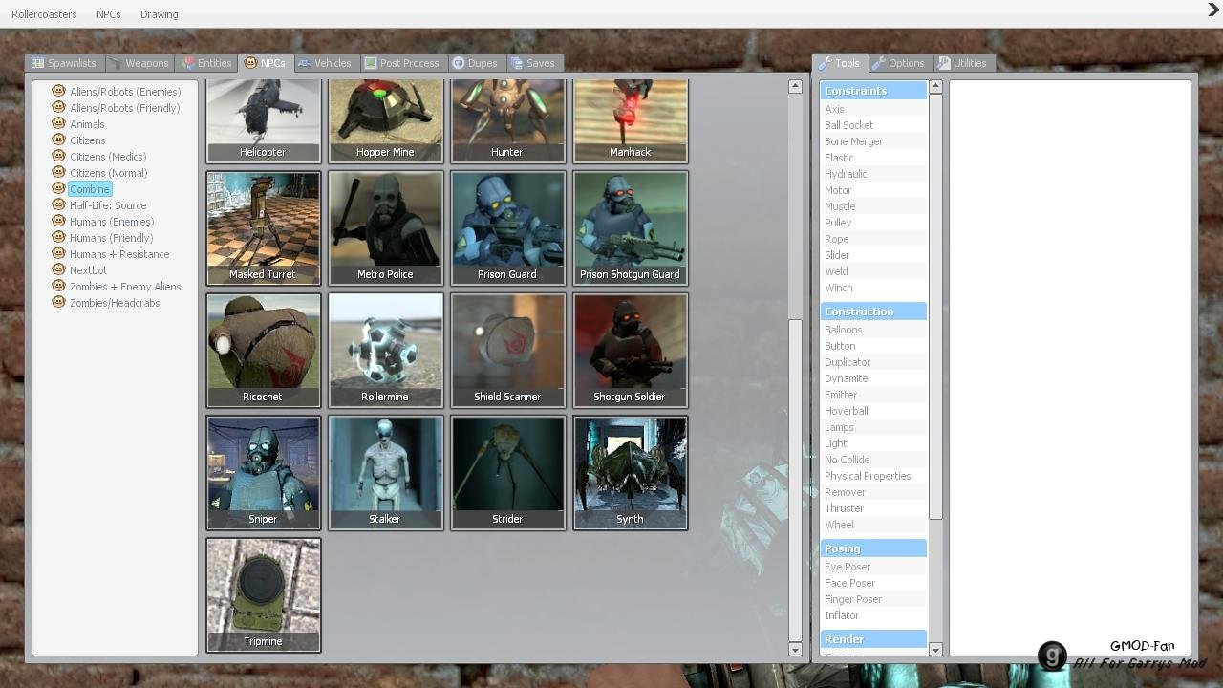The image size is (1223, 688).
Task: Click tool list scrollbar down arrow
Action: (935, 650)
